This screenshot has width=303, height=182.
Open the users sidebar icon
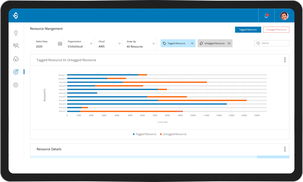pyautogui.click(x=16, y=45)
